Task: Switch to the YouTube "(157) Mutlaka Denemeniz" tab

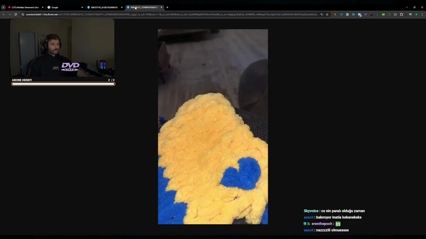Action: [x=25, y=7]
